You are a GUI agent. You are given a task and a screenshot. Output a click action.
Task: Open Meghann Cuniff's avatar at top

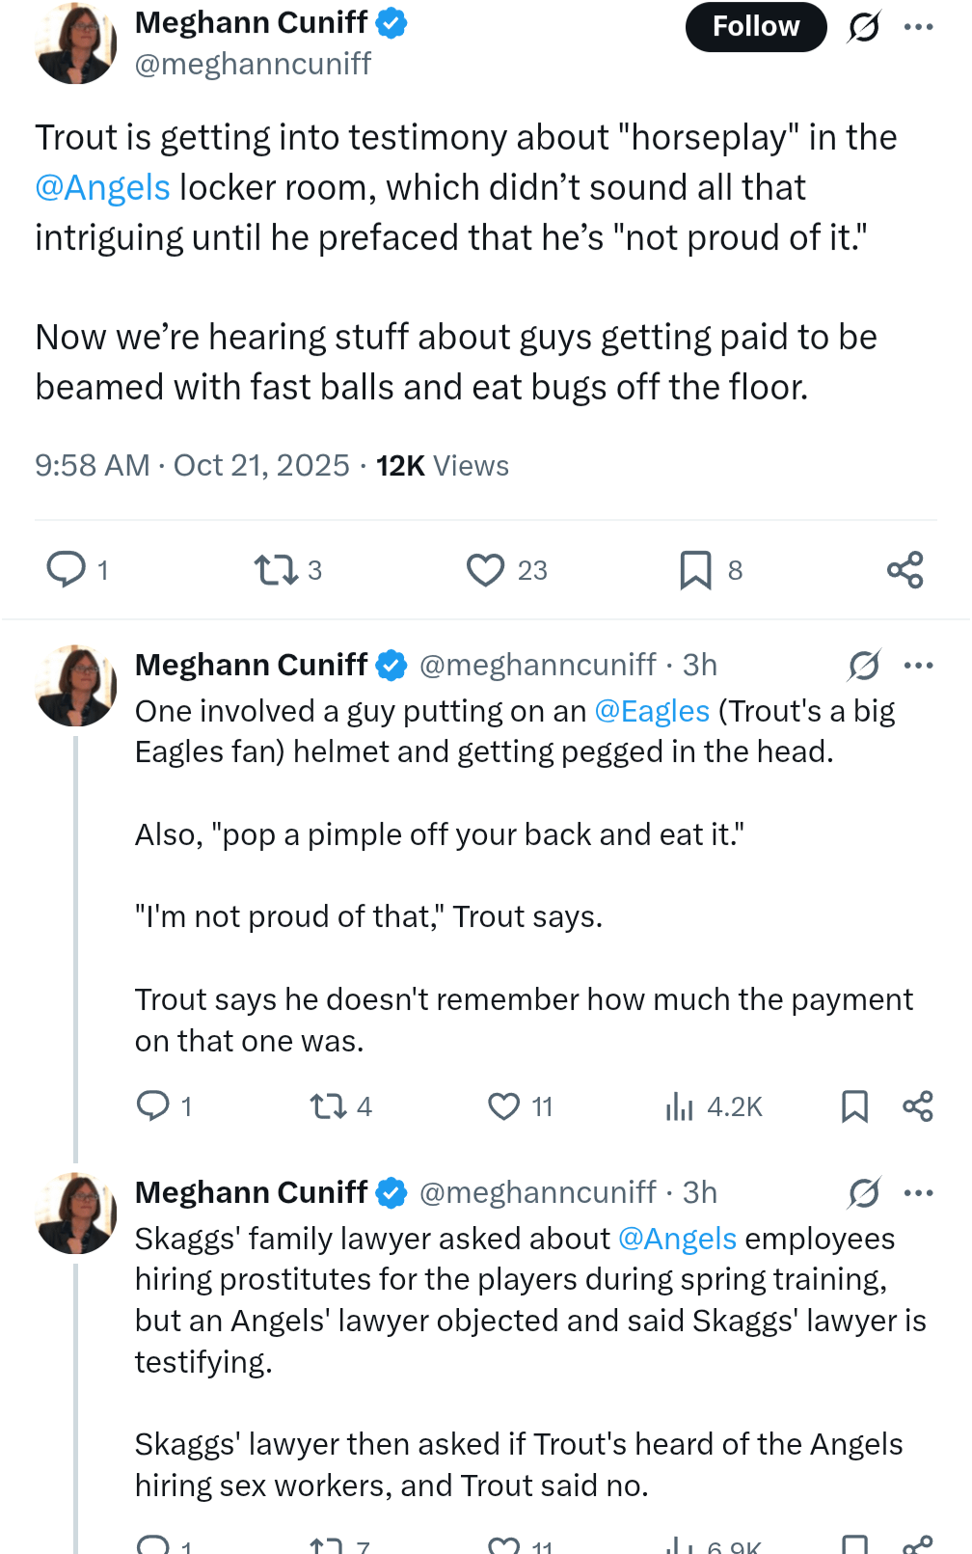tap(75, 43)
